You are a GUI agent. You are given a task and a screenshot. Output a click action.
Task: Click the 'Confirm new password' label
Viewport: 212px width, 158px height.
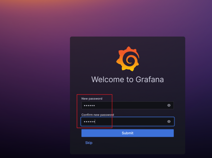pyautogui.click(x=98, y=115)
